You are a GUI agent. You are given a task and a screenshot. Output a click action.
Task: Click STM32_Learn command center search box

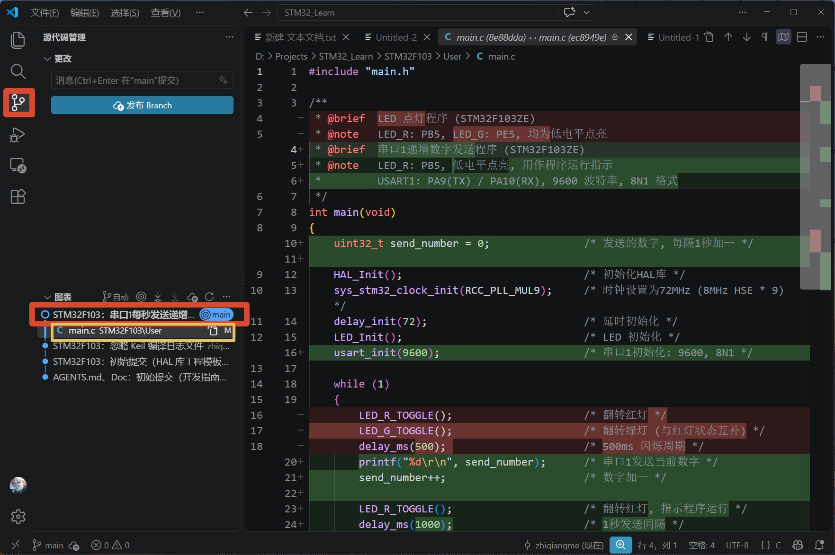click(417, 13)
